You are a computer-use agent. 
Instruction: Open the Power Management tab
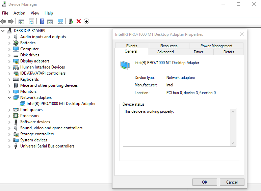click(x=216, y=46)
